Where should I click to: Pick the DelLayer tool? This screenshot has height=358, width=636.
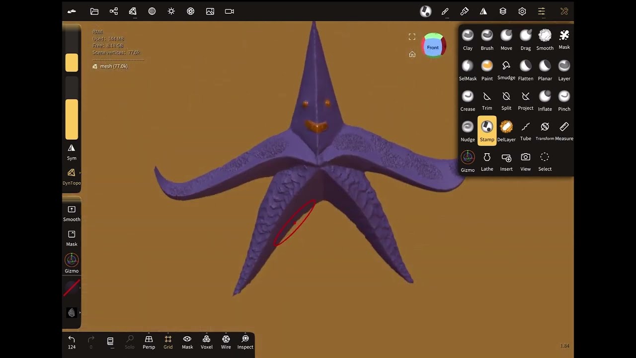click(506, 131)
